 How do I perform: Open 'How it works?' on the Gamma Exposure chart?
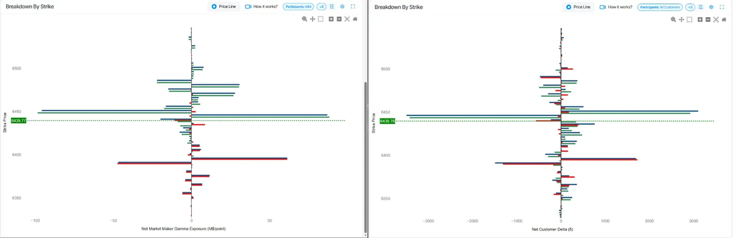[261, 7]
